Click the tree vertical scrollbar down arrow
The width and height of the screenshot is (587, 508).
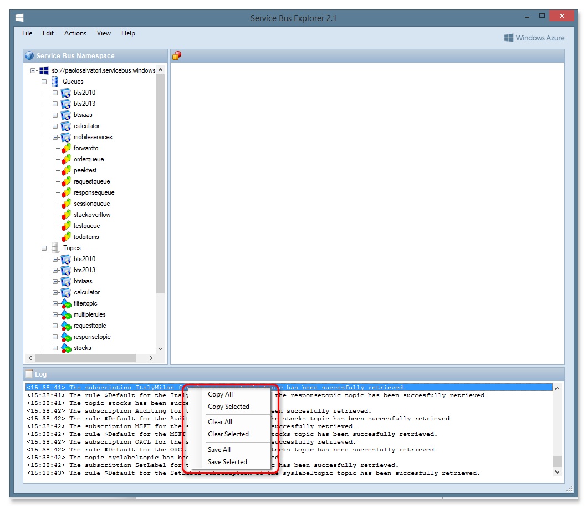pos(161,348)
